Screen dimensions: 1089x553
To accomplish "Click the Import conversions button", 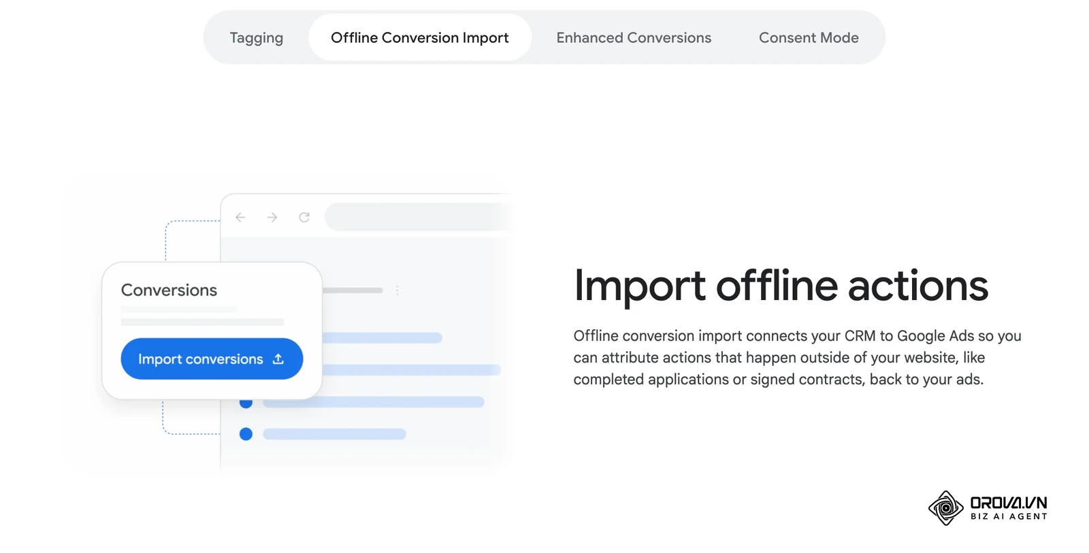I will click(212, 358).
